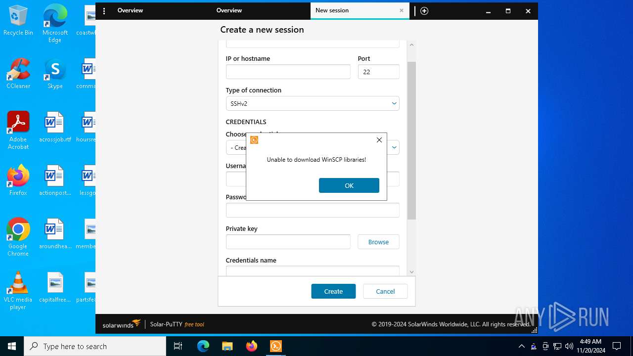This screenshot has width=633, height=356.
Task: Open volume control in system tray
Action: [x=569, y=346]
